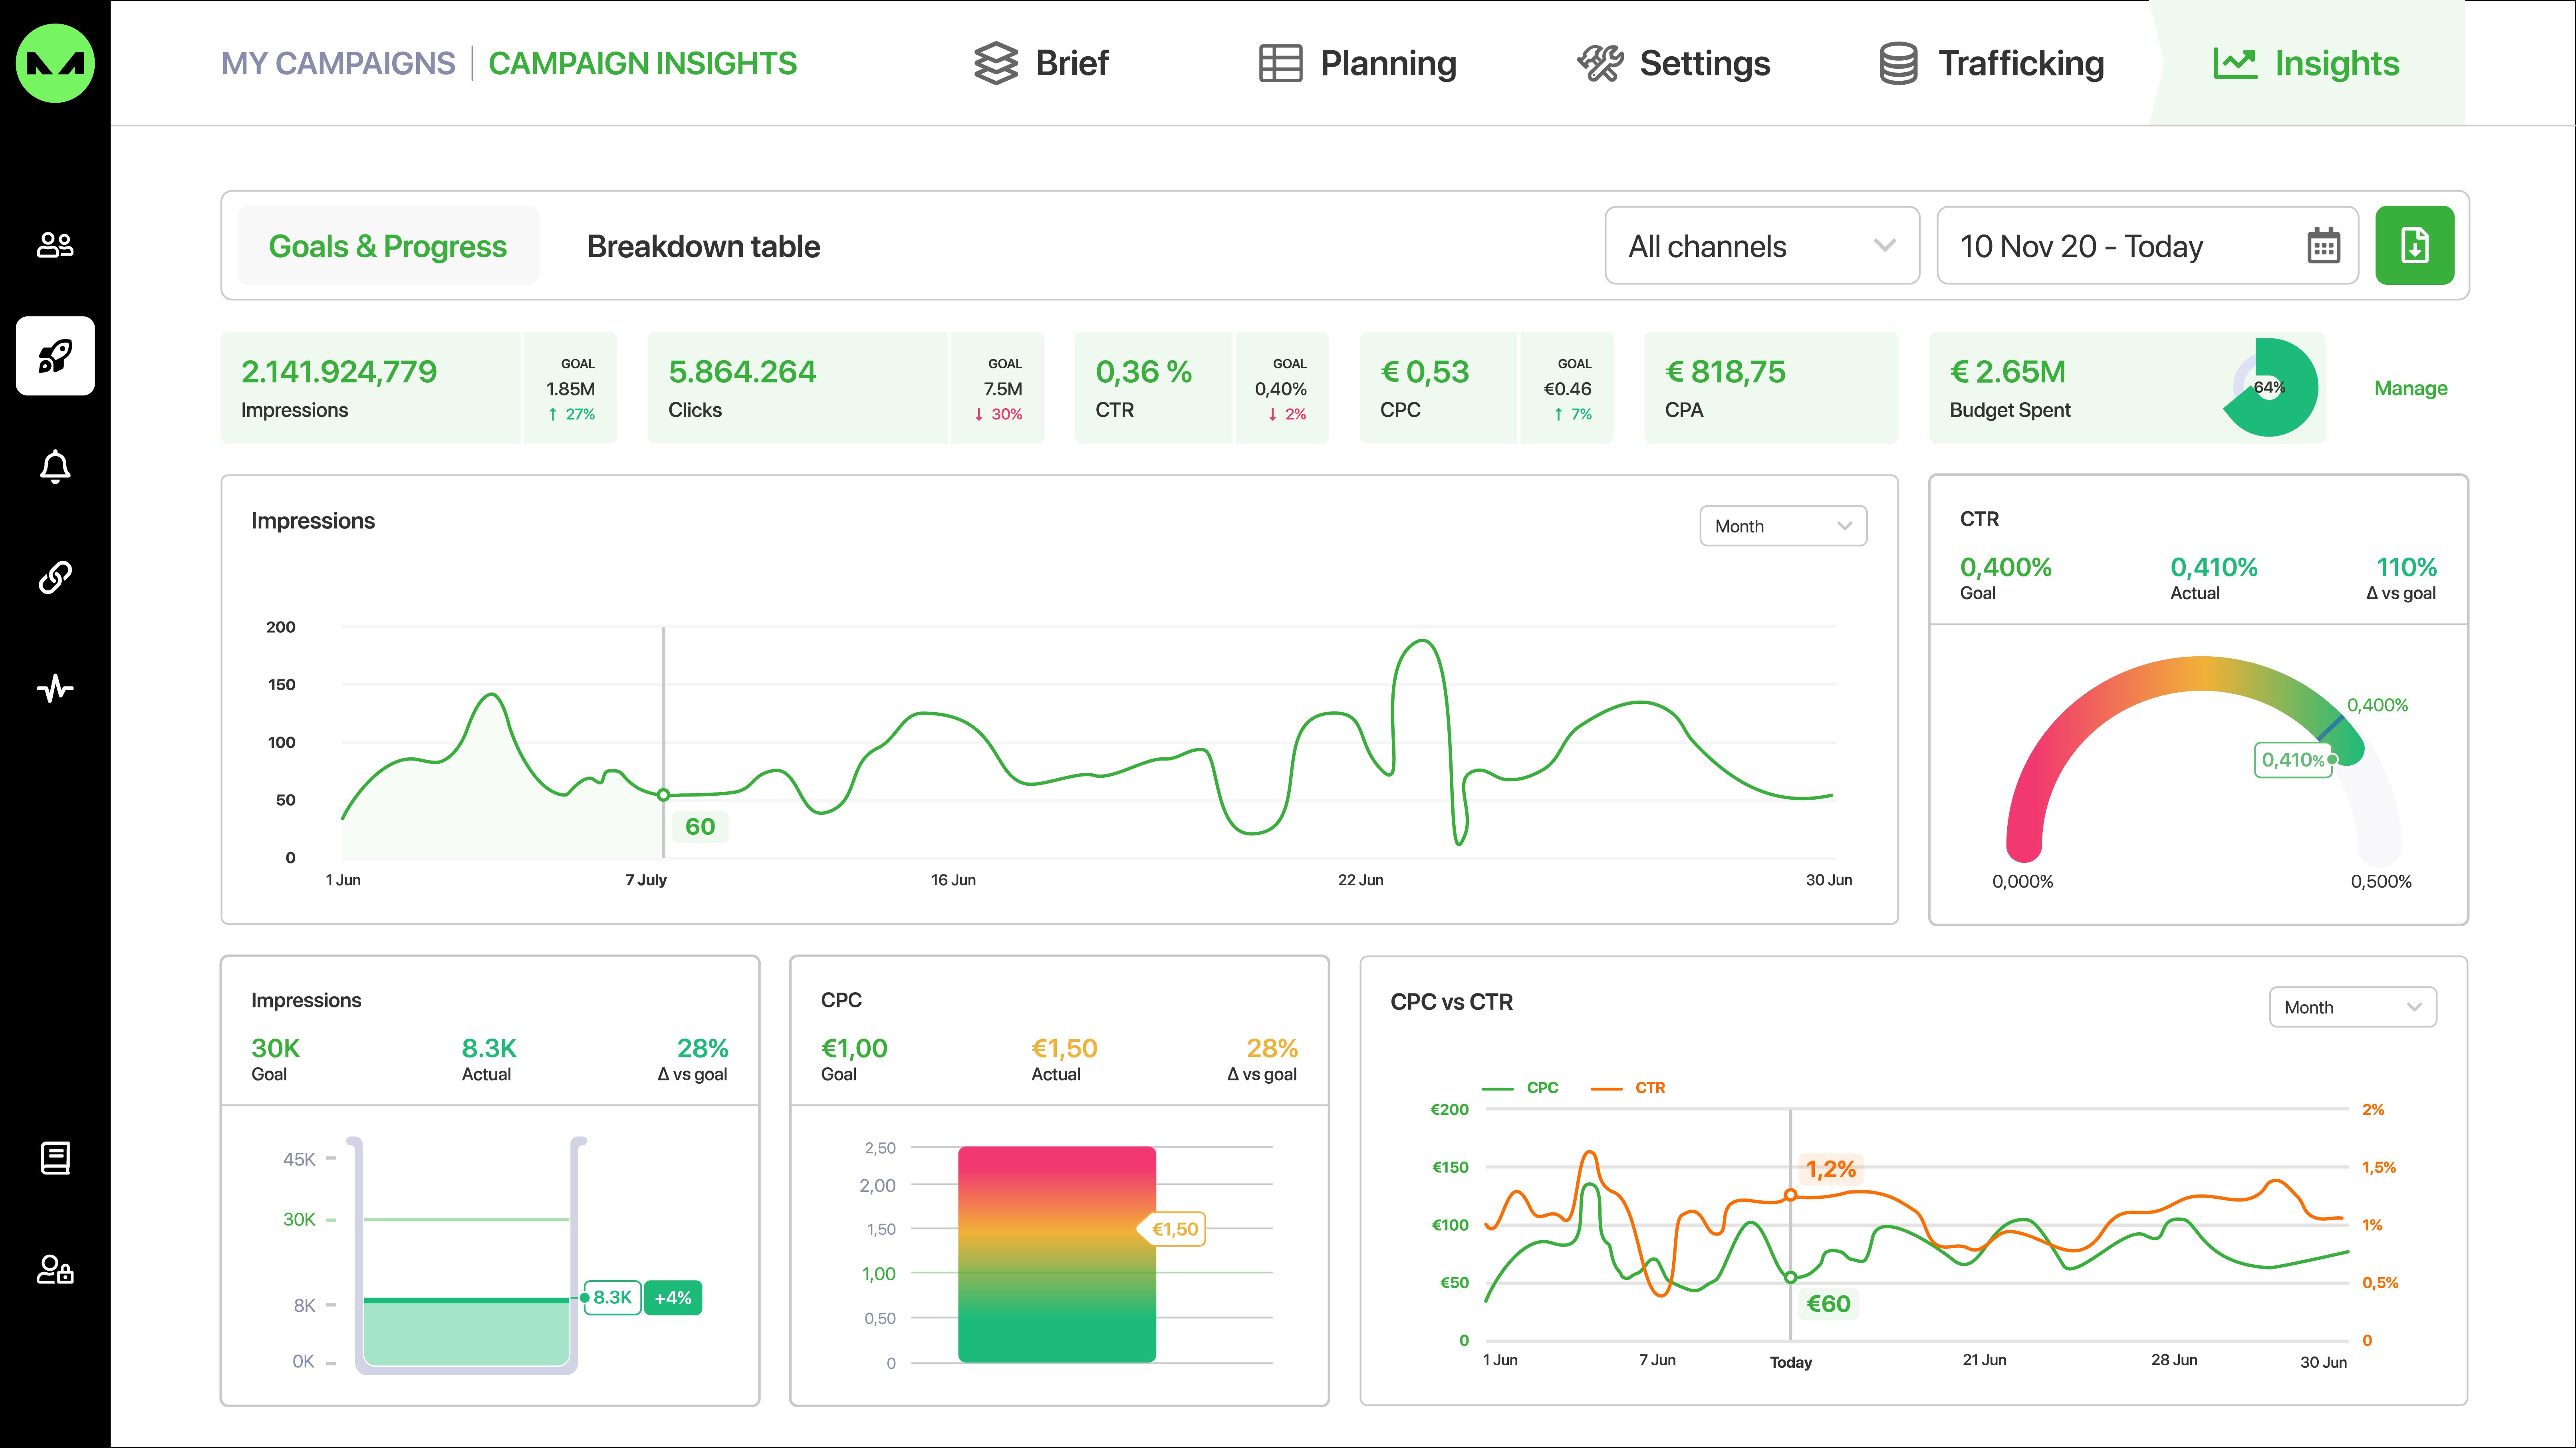The width and height of the screenshot is (2576, 1448).
Task: Open notifications via the bell icon
Action: (x=55, y=466)
